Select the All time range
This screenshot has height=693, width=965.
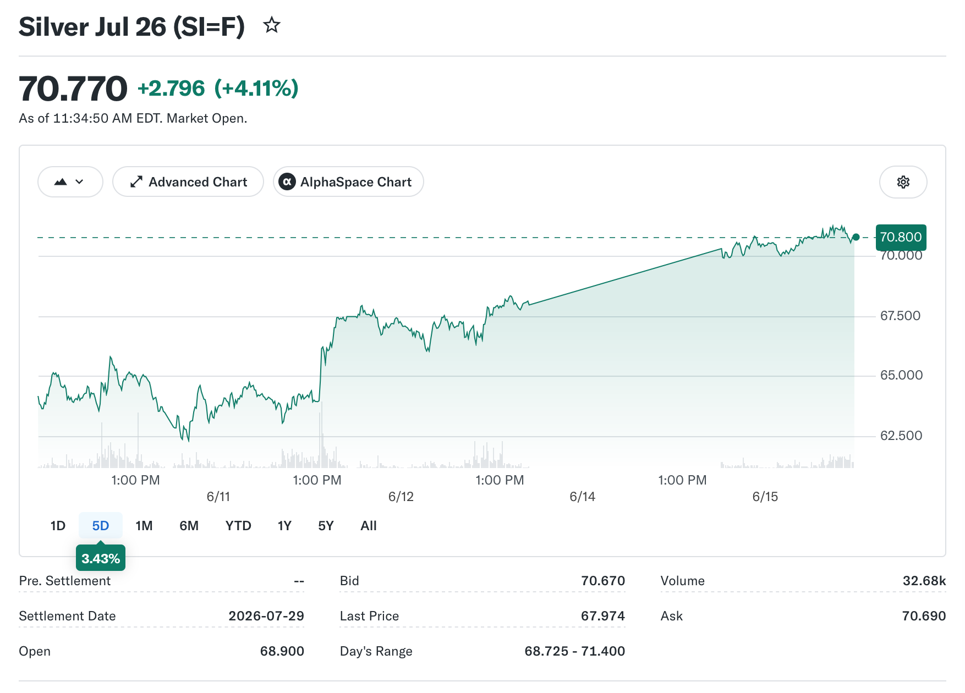pyautogui.click(x=369, y=526)
